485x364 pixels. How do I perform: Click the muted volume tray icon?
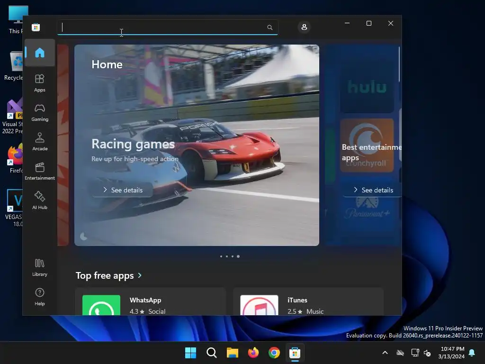point(427,353)
